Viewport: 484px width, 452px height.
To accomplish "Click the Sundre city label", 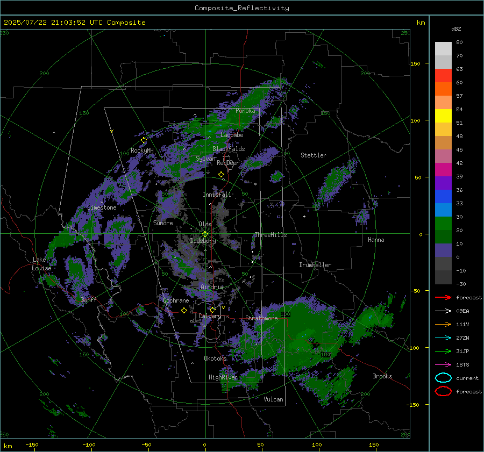I will click(x=163, y=223).
